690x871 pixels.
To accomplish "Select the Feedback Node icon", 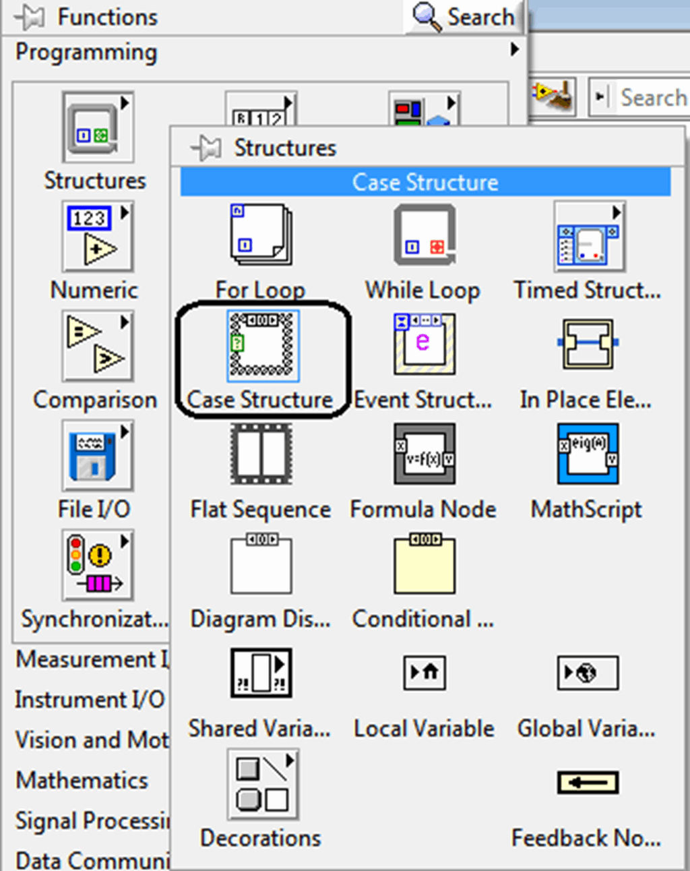I will pos(586,783).
